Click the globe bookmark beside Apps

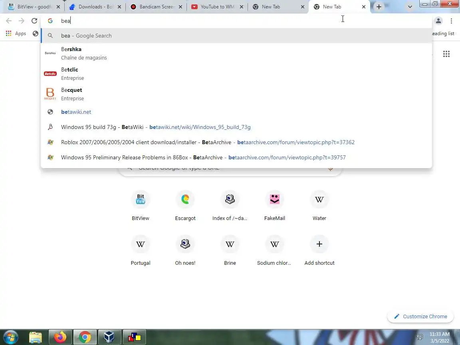(36, 34)
